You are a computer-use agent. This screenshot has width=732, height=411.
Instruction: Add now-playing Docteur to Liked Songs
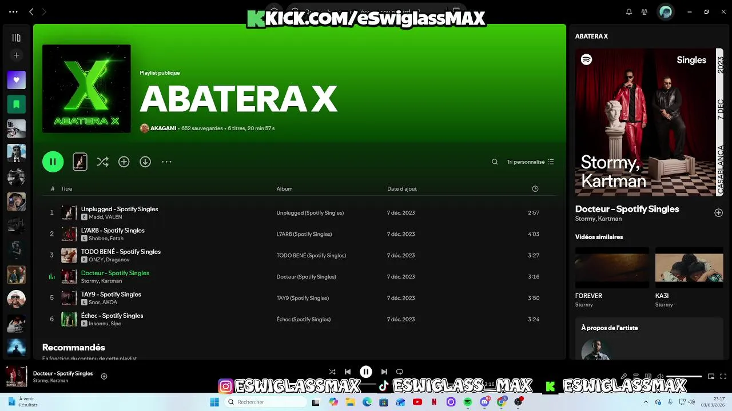[104, 376]
